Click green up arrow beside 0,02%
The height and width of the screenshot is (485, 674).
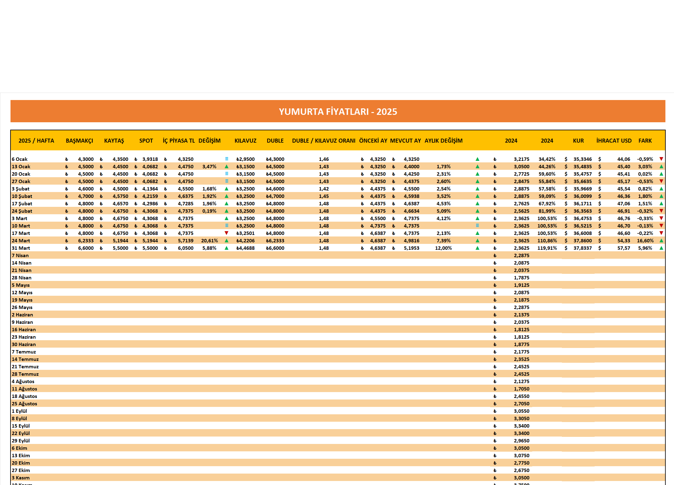661,174
